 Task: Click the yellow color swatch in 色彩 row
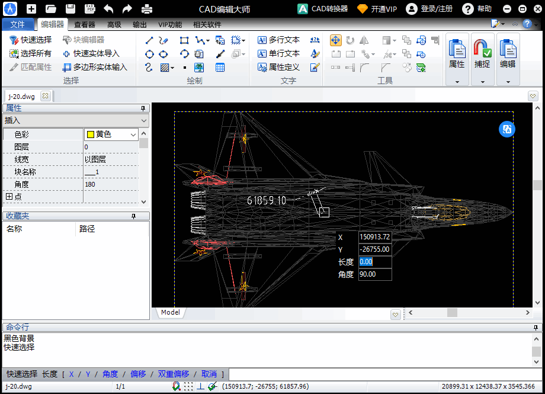(91, 134)
